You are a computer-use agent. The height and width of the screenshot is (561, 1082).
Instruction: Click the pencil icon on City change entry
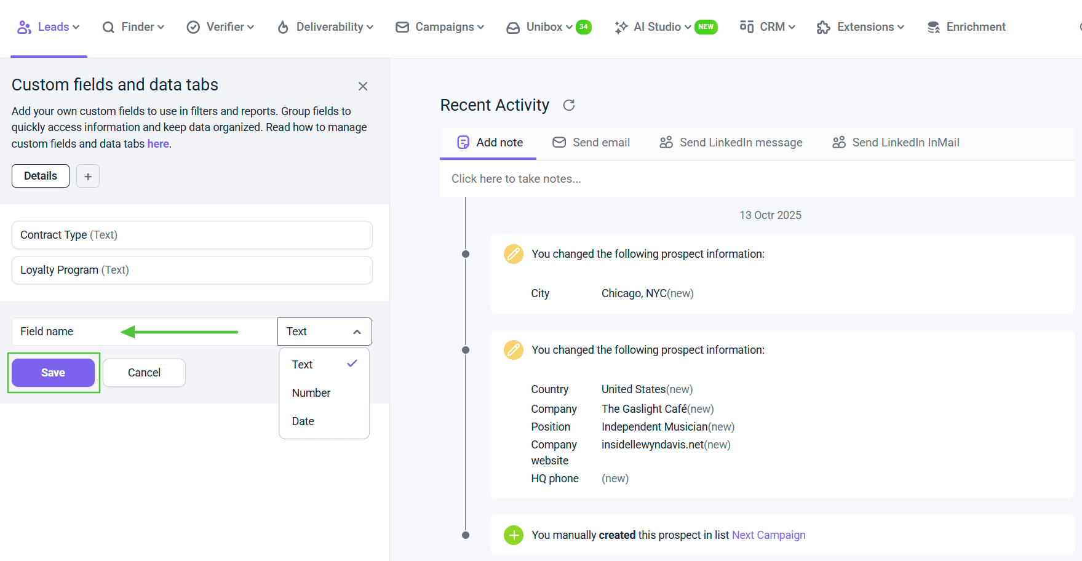click(x=513, y=254)
